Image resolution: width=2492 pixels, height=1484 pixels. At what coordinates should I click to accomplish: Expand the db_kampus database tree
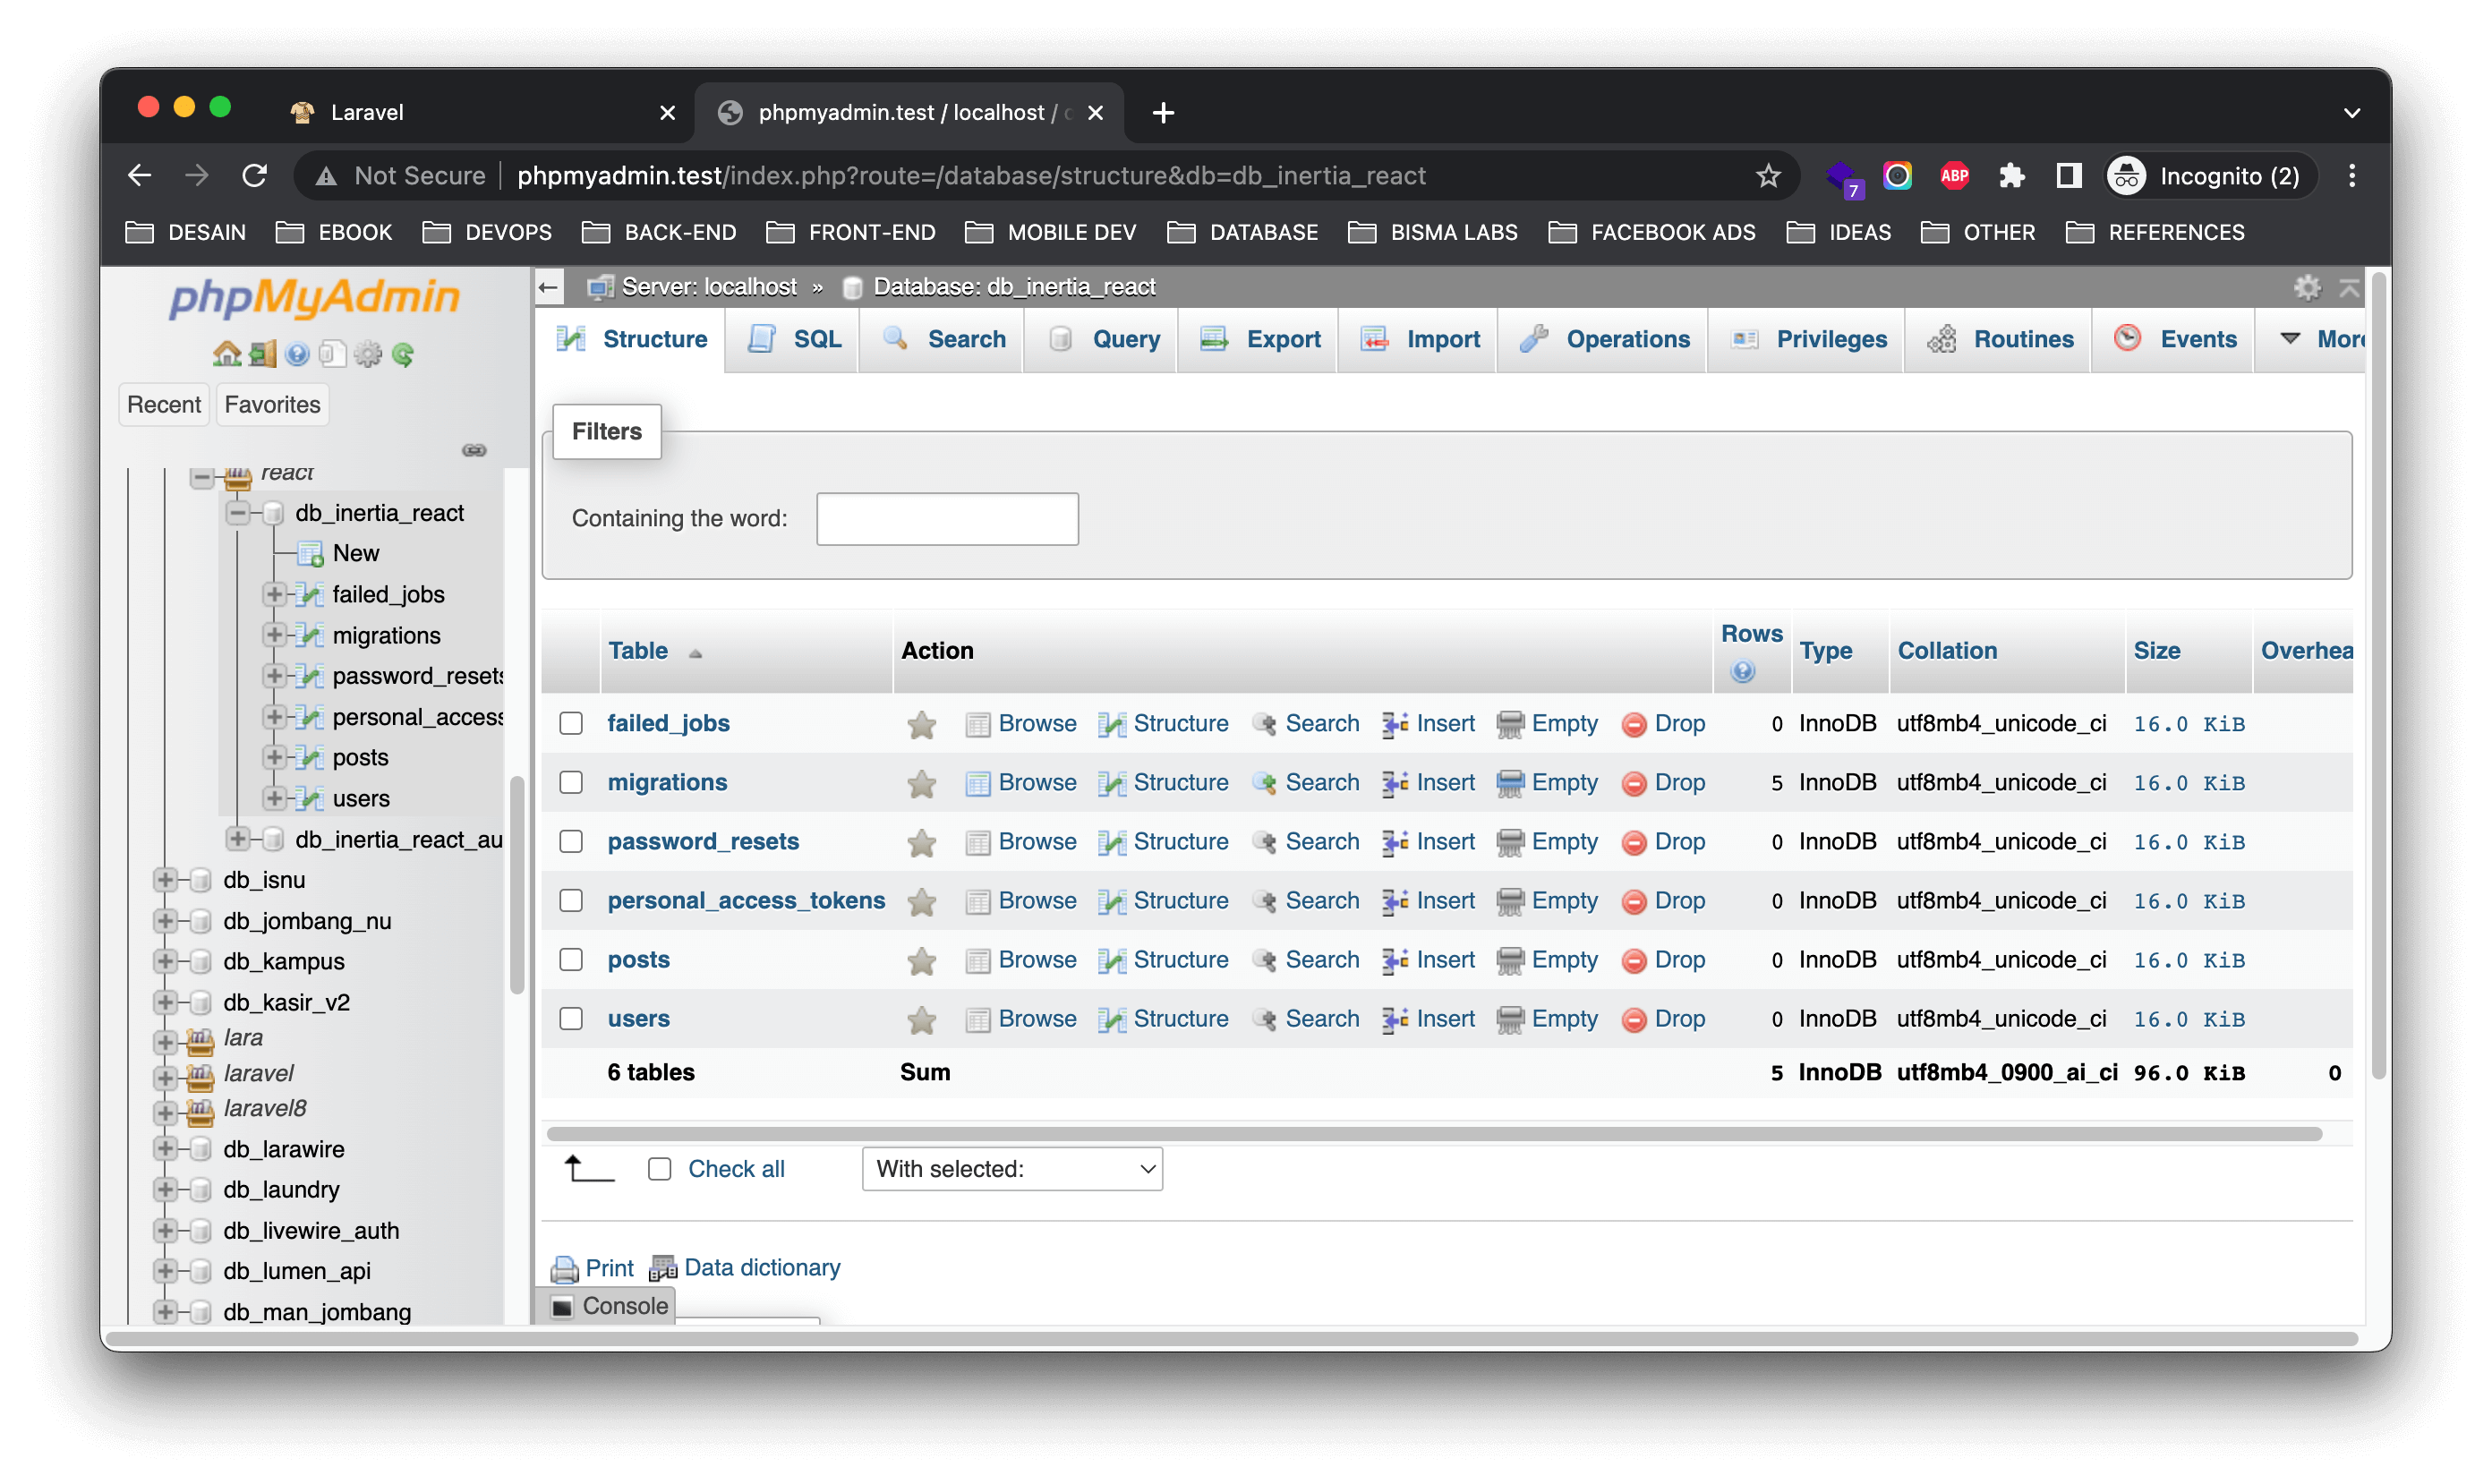pos(165,961)
